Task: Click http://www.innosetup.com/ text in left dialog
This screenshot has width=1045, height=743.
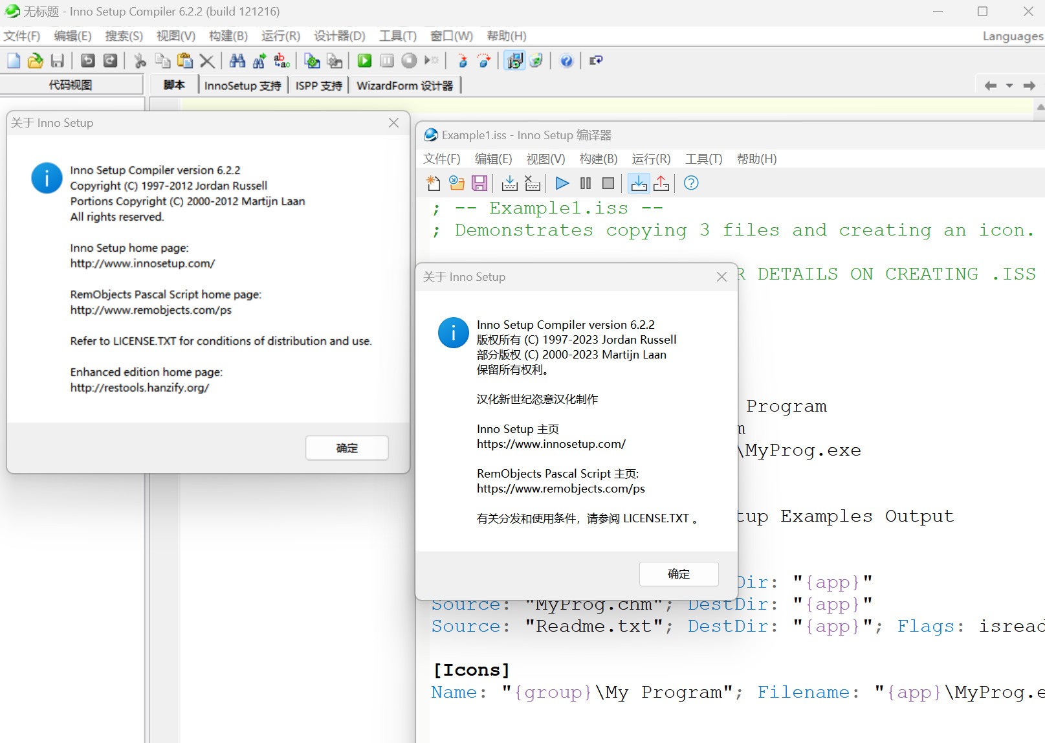Action: pyautogui.click(x=142, y=263)
